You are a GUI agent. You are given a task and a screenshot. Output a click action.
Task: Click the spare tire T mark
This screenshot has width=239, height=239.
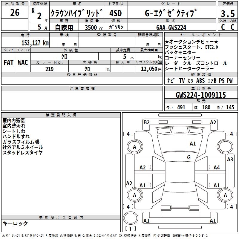pyautogui.click(x=131, y=229)
